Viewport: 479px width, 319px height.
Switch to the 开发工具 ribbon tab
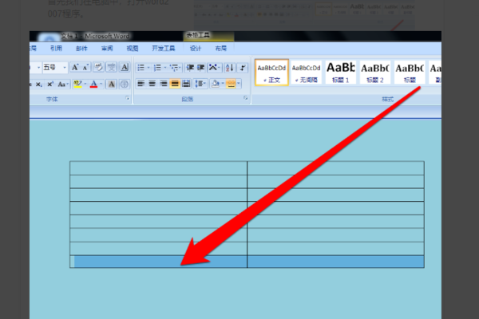tap(164, 48)
